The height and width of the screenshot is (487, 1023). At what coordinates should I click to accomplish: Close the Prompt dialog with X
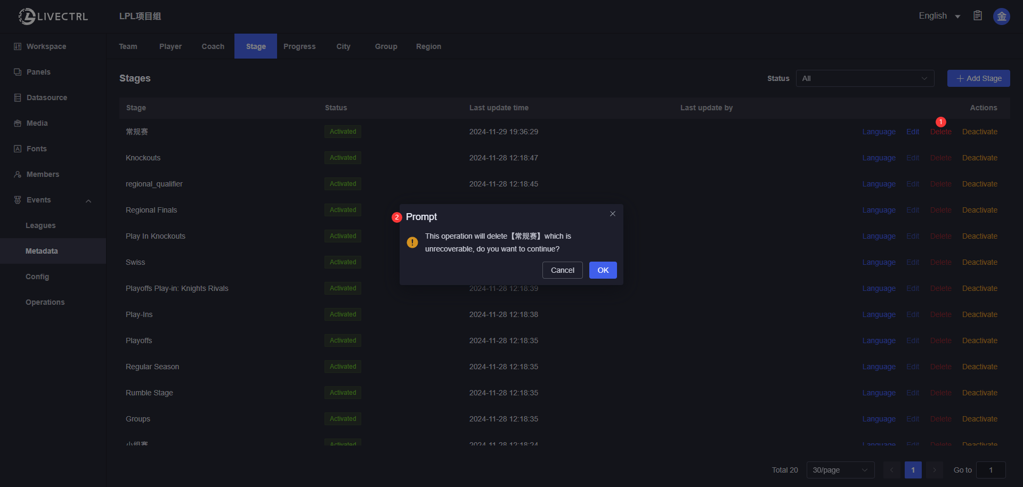tap(613, 214)
